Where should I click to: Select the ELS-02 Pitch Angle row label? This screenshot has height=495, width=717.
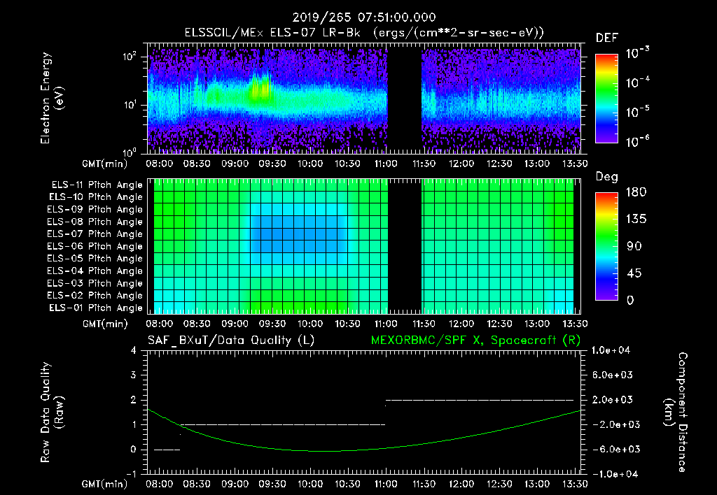pyautogui.click(x=95, y=296)
